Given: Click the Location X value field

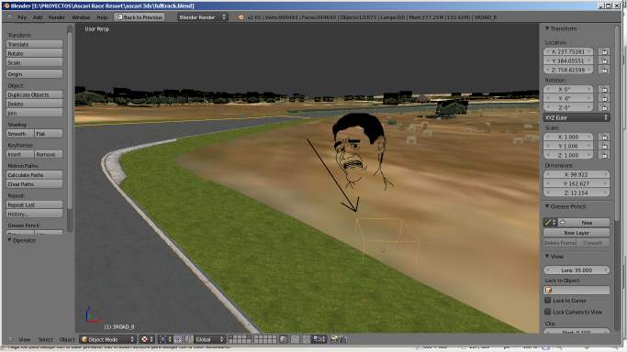Looking at the screenshot, I should click(x=568, y=52).
